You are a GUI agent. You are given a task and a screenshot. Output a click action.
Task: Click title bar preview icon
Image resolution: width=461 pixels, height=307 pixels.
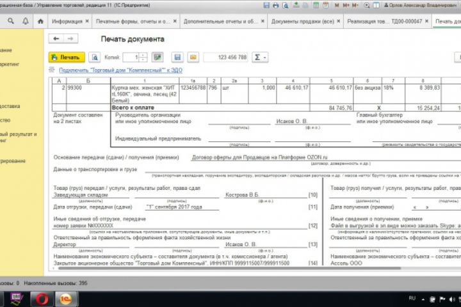(x=285, y=5)
